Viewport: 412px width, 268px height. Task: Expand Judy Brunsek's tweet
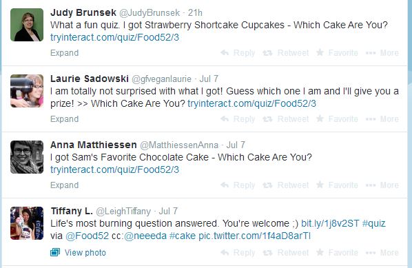click(x=64, y=53)
